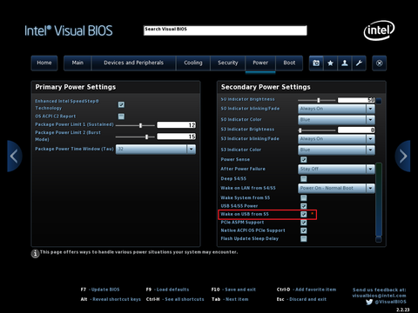Switch to the Main tab

[x=78, y=63]
